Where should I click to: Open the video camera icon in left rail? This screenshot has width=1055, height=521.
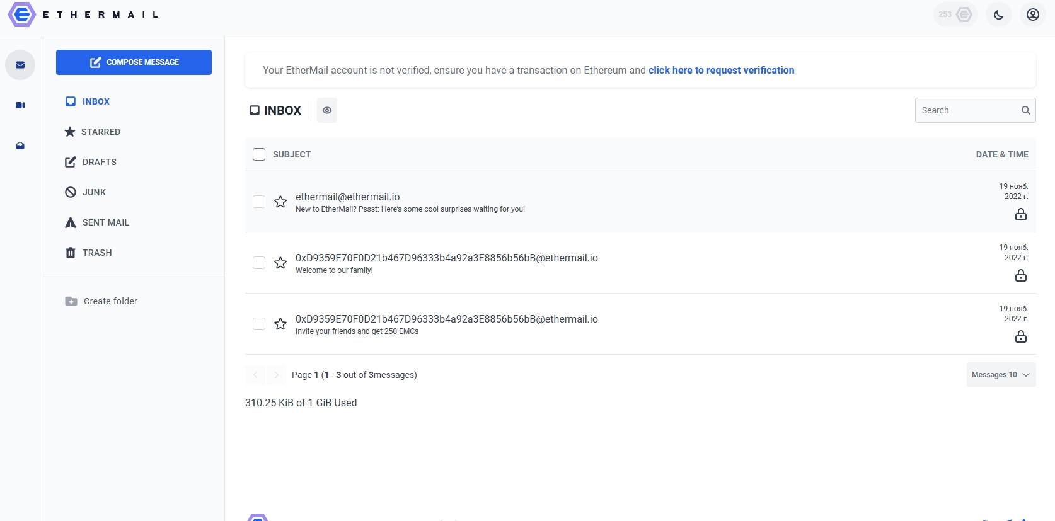pos(20,105)
